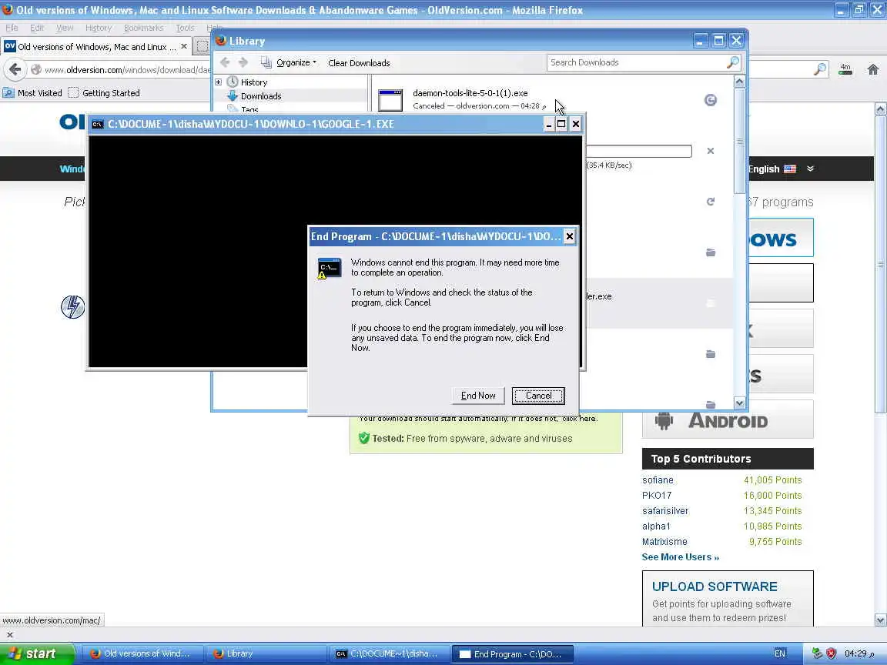887x665 pixels.
Task: Close the bottom find/status bar X
Action: point(9,634)
